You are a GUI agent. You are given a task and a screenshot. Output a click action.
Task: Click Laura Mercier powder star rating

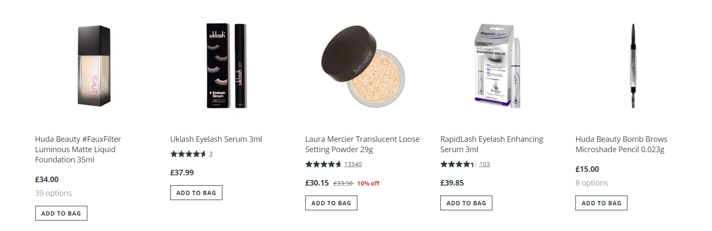point(323,164)
